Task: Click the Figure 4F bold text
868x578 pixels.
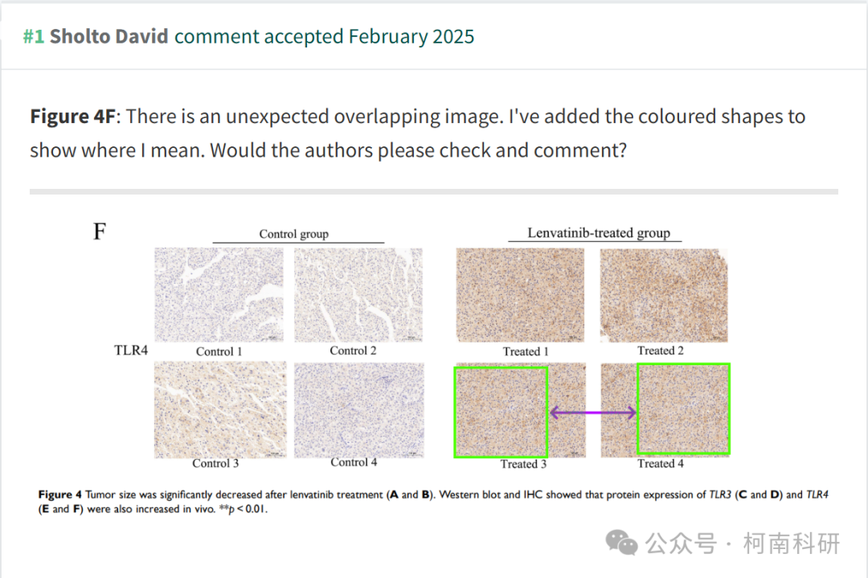Action: [x=72, y=117]
